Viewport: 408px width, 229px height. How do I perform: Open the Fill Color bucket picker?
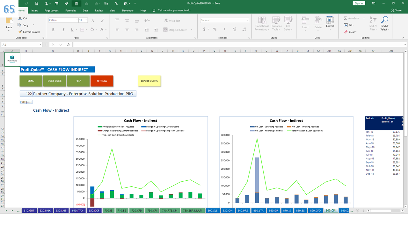(x=92, y=30)
